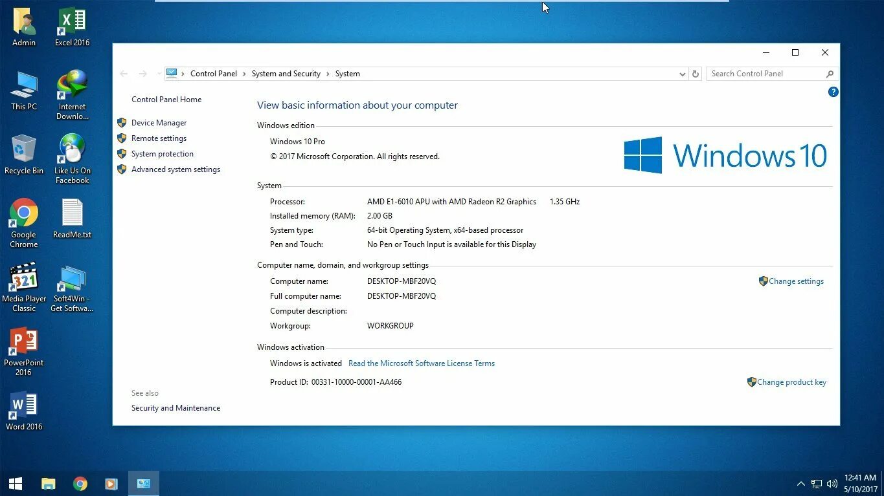Screen dimensions: 884x496
Task: Open Security and Maintenance link
Action: pos(176,408)
